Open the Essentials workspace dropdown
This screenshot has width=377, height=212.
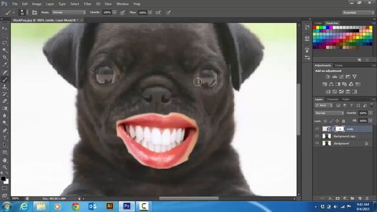click(358, 12)
